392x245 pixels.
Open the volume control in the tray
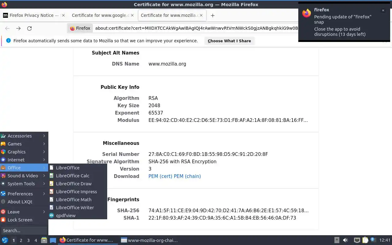coord(345,240)
